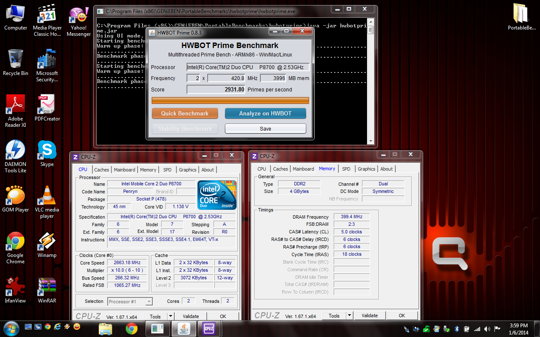Click the Action Center flag icon
This screenshot has width=540, height=337.
coord(498,329)
